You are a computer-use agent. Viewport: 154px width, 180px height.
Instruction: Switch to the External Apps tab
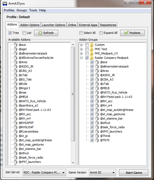pyautogui.click(x=88, y=25)
